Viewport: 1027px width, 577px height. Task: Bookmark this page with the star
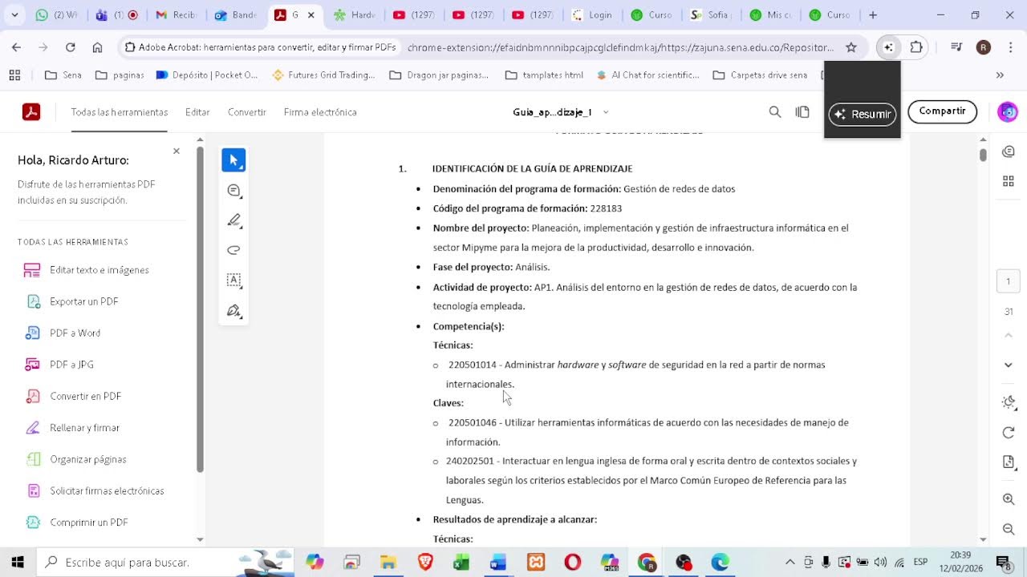pos(851,47)
